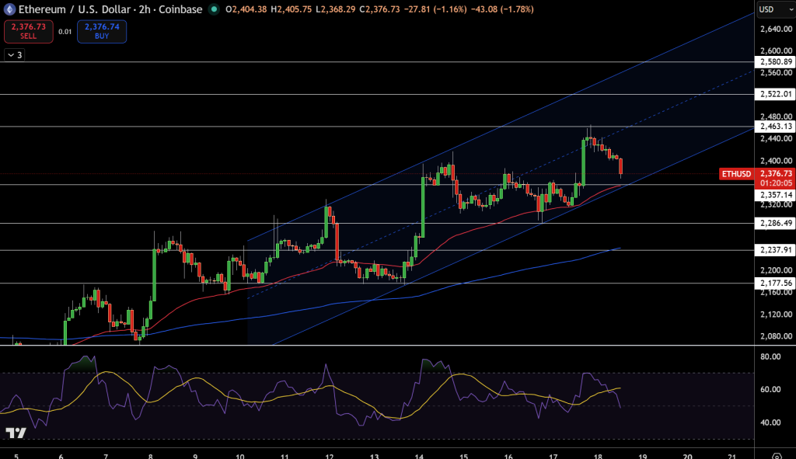Click the SELL button showing 2,376.73
The height and width of the screenshot is (459, 796).
coord(28,31)
